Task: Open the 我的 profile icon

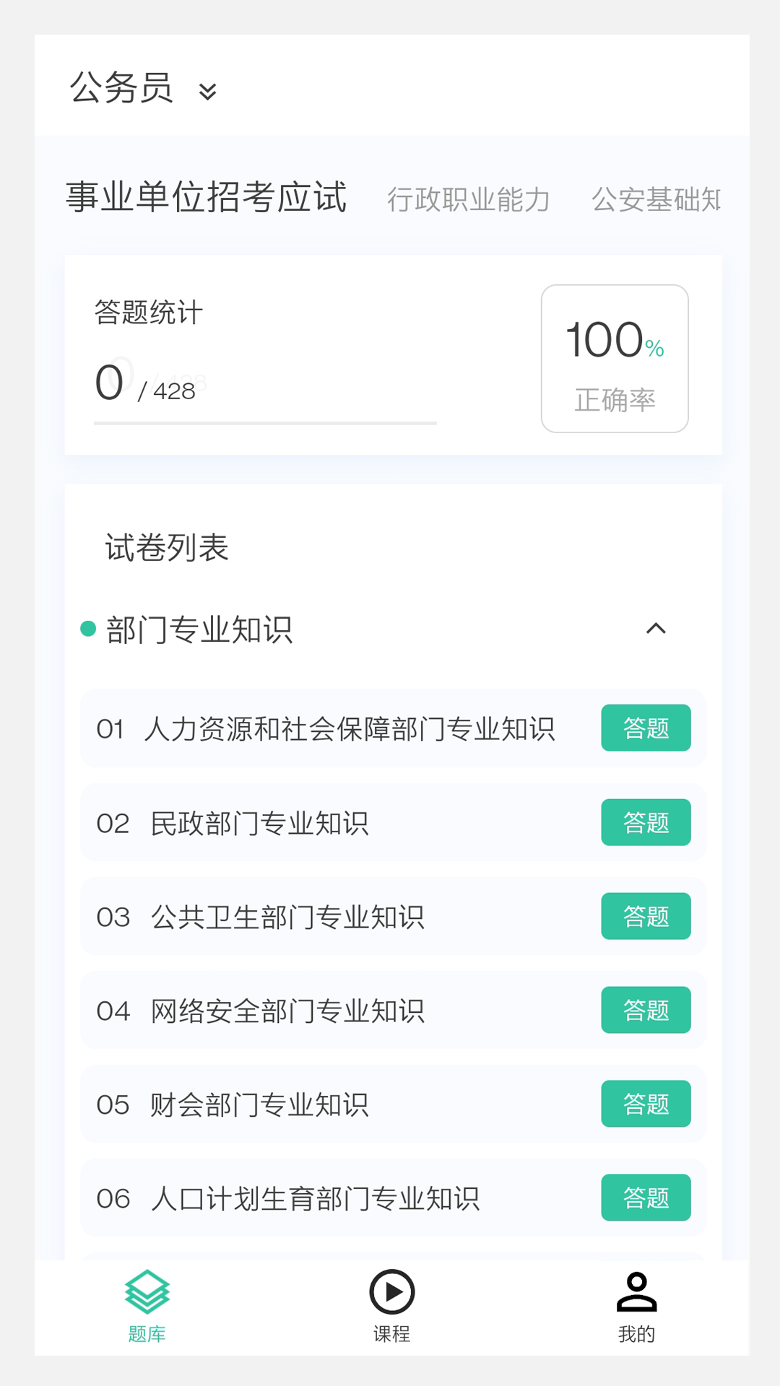Action: [x=636, y=1291]
